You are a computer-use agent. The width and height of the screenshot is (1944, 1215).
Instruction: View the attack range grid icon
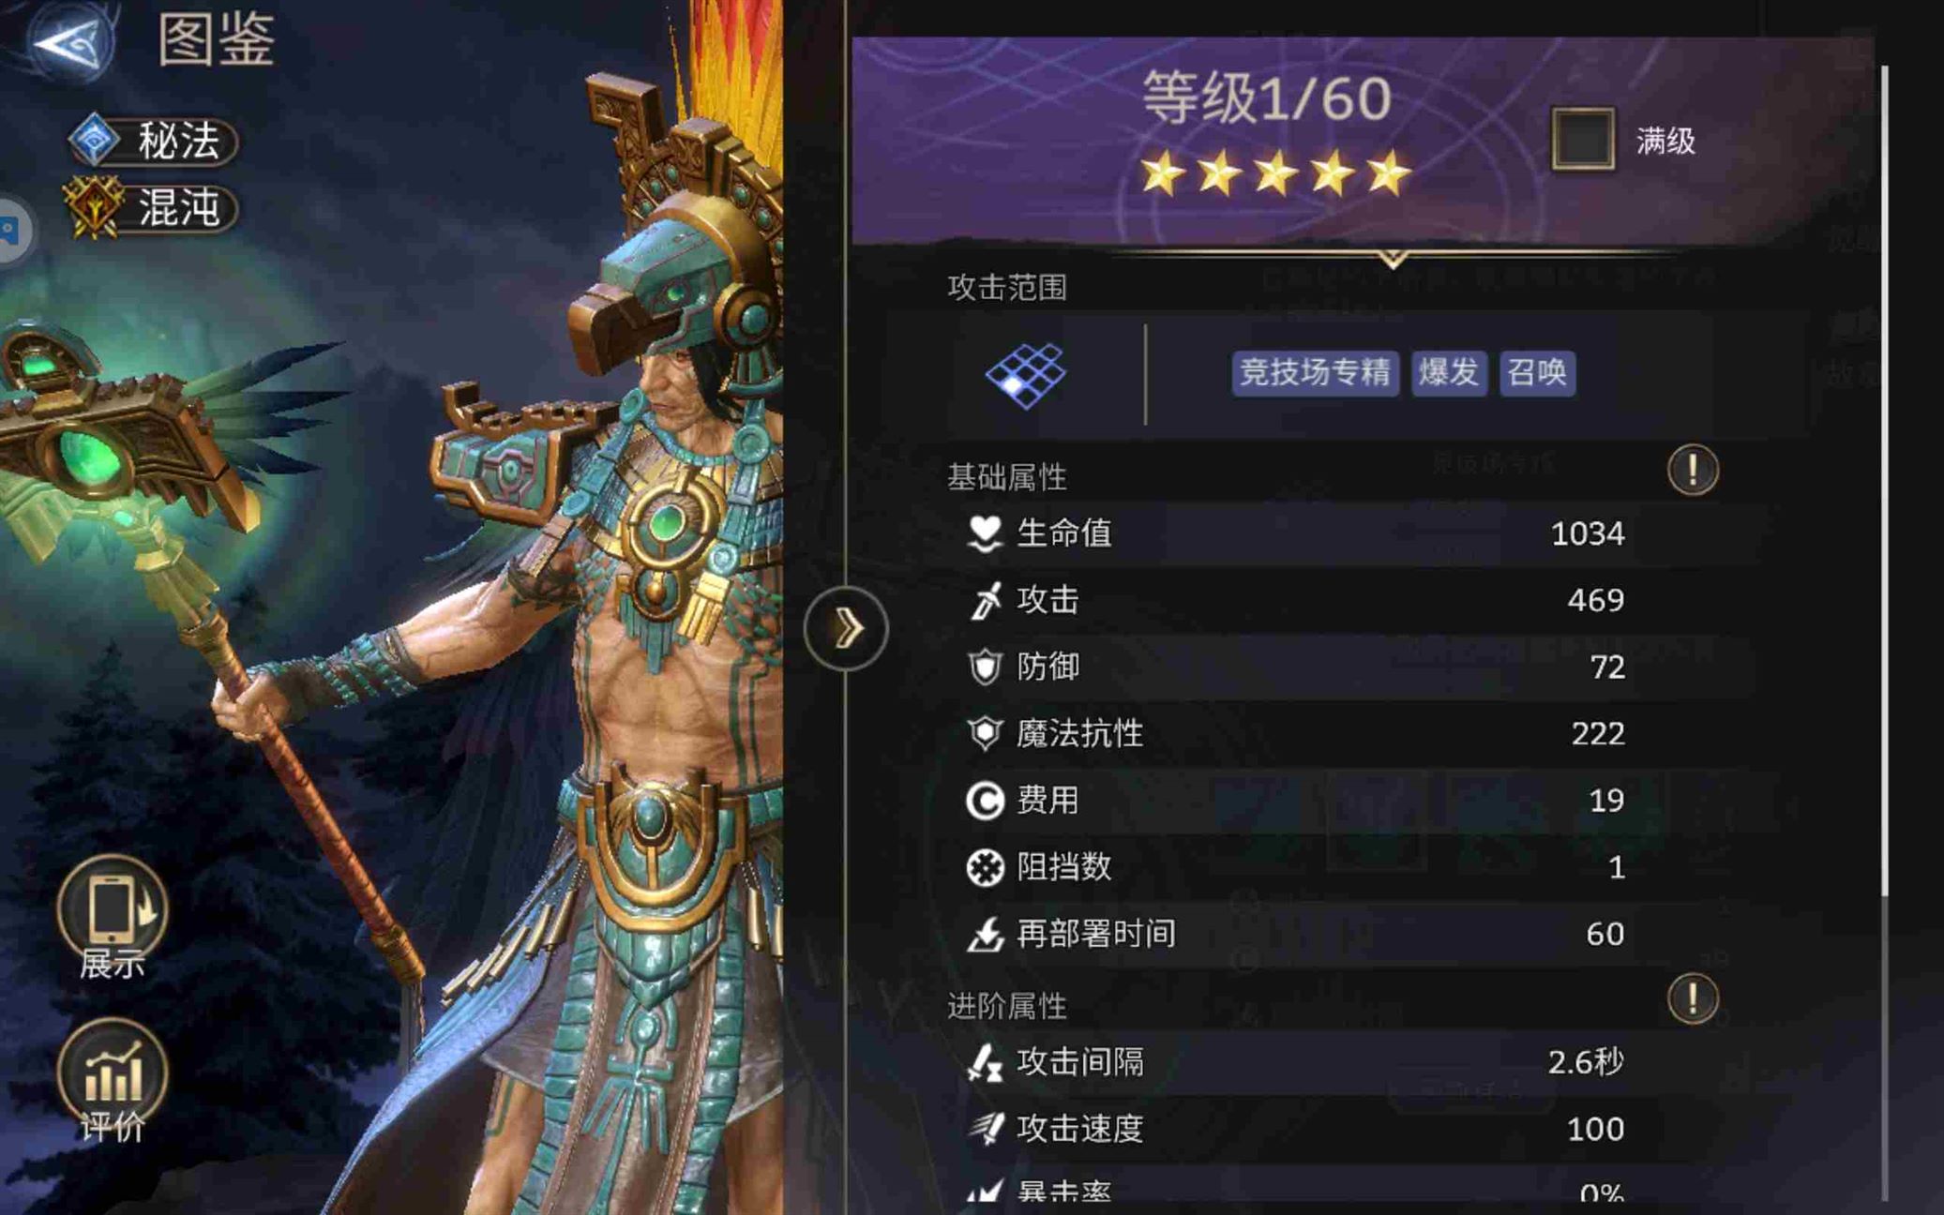click(x=1025, y=374)
